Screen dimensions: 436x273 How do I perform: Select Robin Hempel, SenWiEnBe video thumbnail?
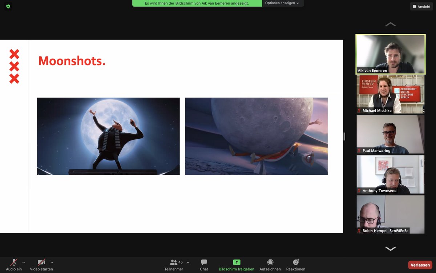[391, 214]
